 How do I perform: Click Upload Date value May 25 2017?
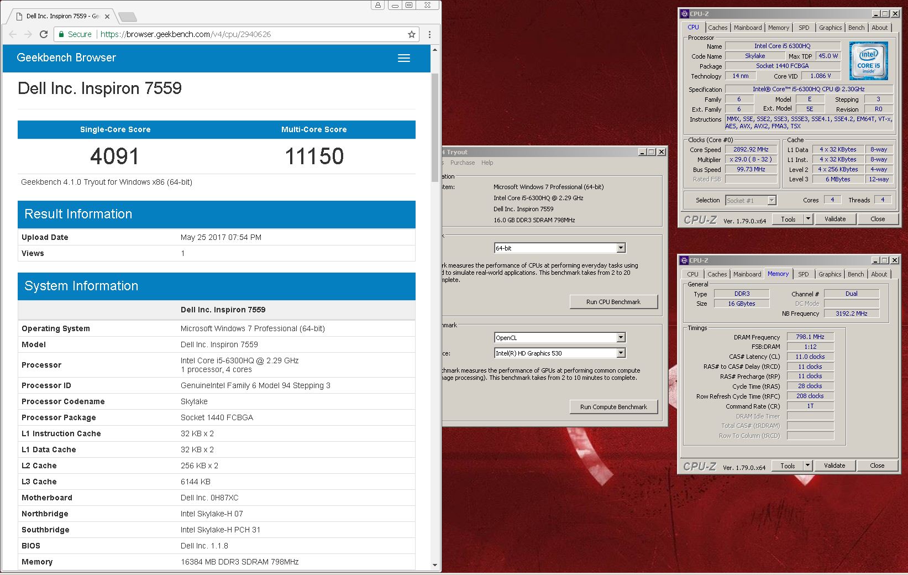[x=221, y=237]
